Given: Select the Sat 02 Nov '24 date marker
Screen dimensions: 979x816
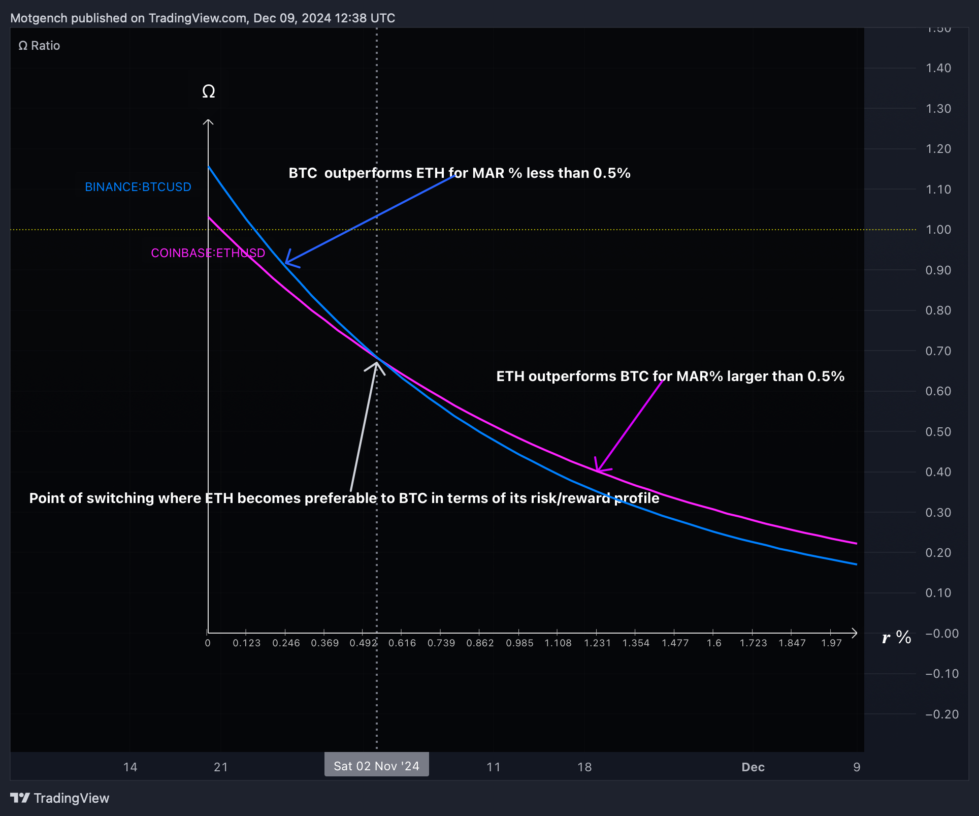Looking at the screenshot, I should coord(377,766).
